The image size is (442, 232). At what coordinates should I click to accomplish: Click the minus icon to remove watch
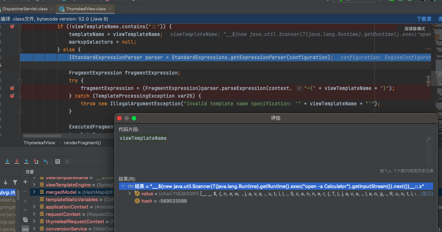pos(25,191)
